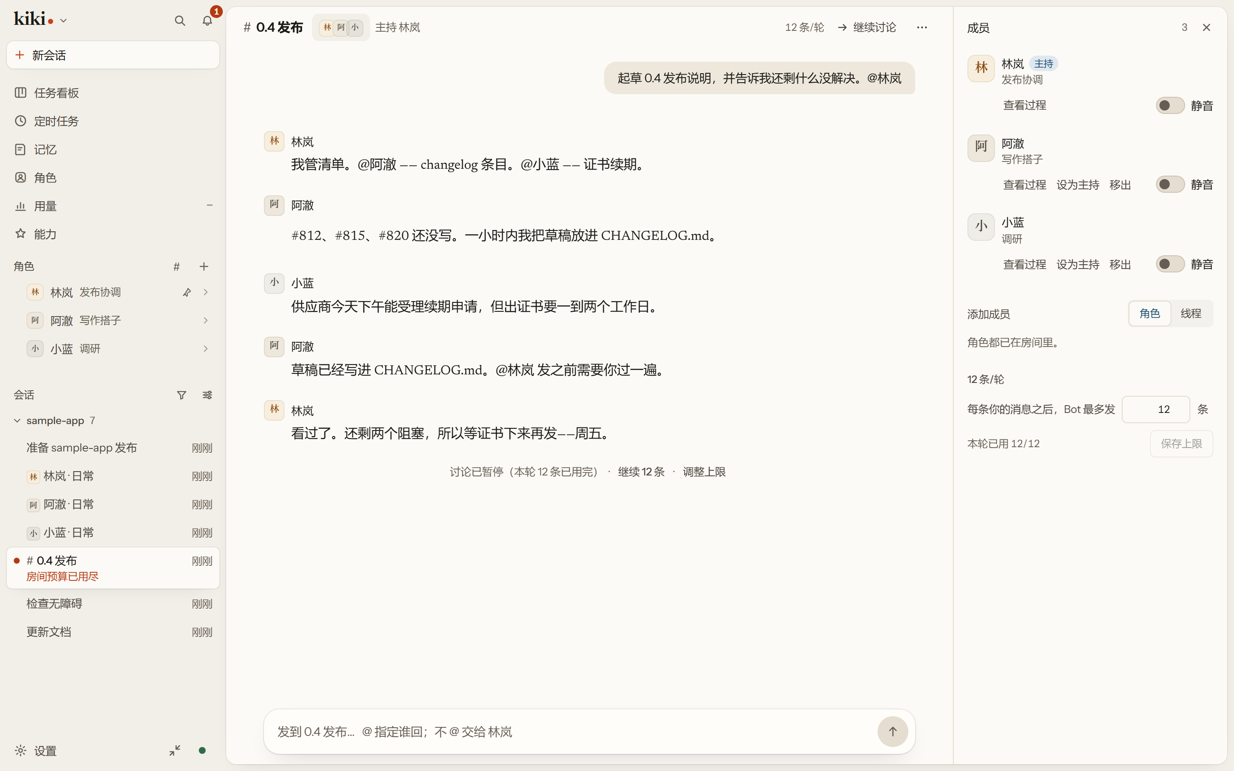Open the kiki workspace dropdown chevron
Image resolution: width=1234 pixels, height=771 pixels.
click(63, 21)
